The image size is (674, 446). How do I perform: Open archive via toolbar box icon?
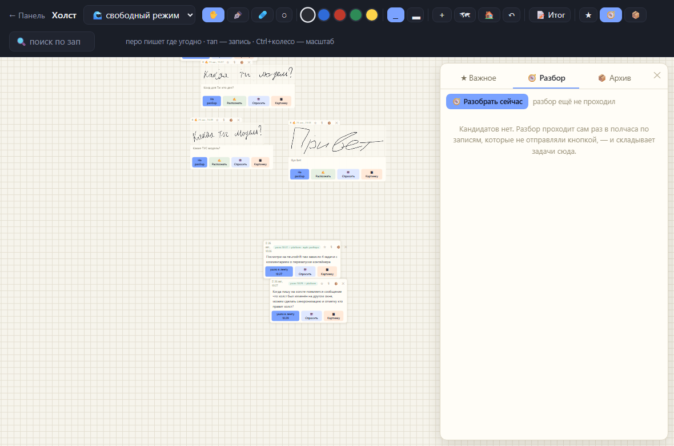(x=635, y=15)
